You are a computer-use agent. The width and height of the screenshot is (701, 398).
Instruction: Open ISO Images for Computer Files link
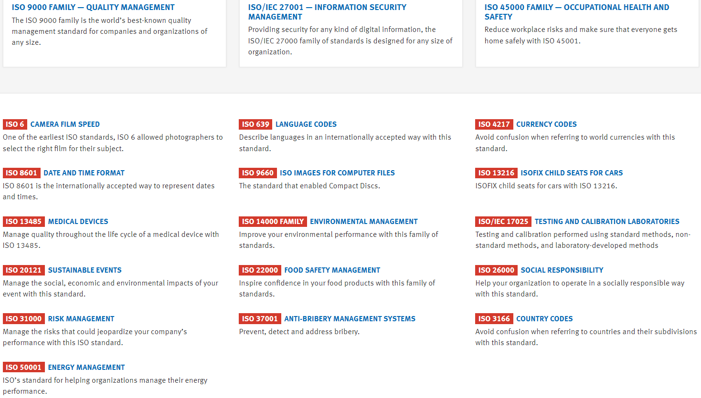tap(338, 173)
